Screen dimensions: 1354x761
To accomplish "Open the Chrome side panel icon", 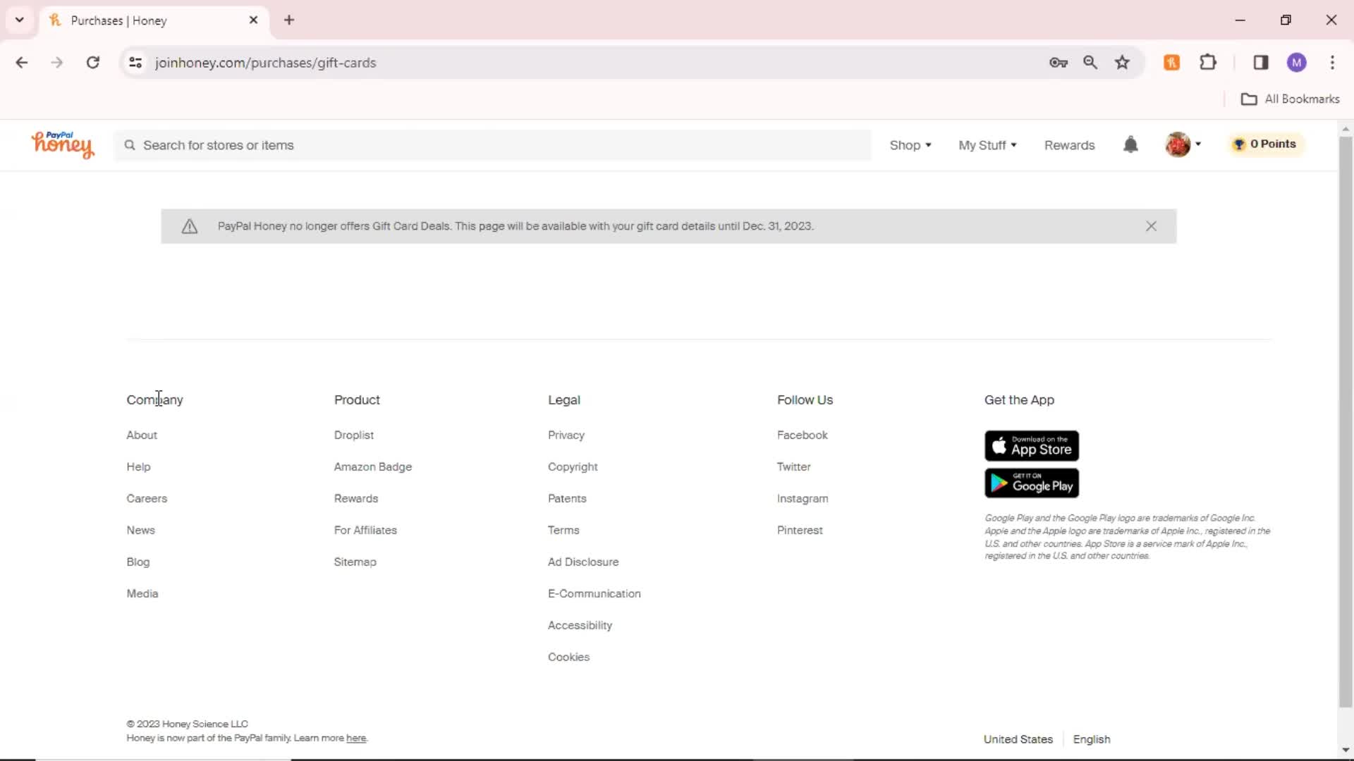I will (x=1261, y=63).
